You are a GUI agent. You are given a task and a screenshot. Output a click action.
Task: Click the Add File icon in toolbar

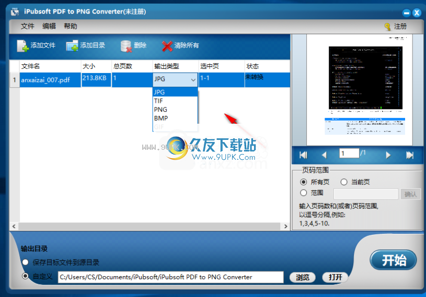pyautogui.click(x=22, y=45)
